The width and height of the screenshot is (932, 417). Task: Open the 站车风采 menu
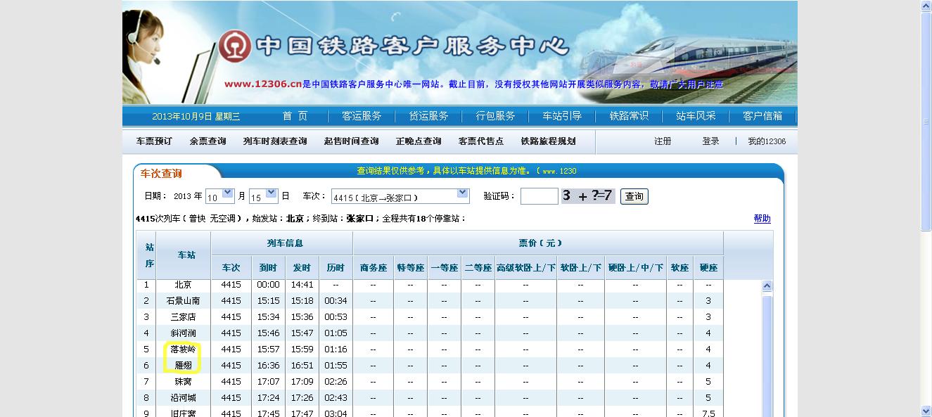[x=696, y=116]
